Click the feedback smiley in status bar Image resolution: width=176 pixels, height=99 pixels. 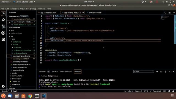coord(169,91)
